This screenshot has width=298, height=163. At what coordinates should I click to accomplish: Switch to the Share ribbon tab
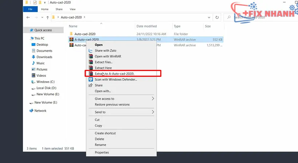pyautogui.click(x=59, y=9)
